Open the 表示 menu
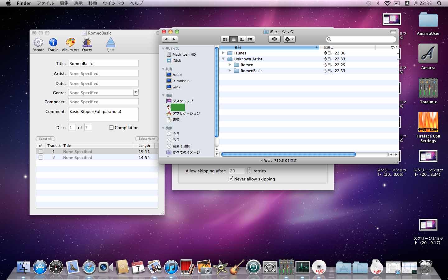The width and height of the screenshot is (448, 280). click(x=78, y=3)
